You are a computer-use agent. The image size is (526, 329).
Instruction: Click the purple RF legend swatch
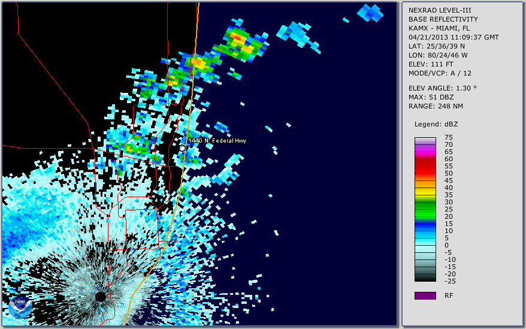coord(425,295)
